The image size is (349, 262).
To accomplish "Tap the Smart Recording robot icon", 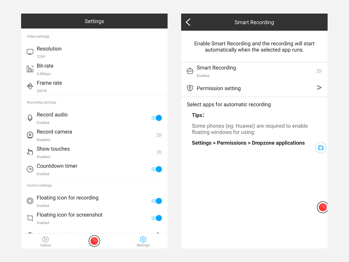I will click(190, 71).
